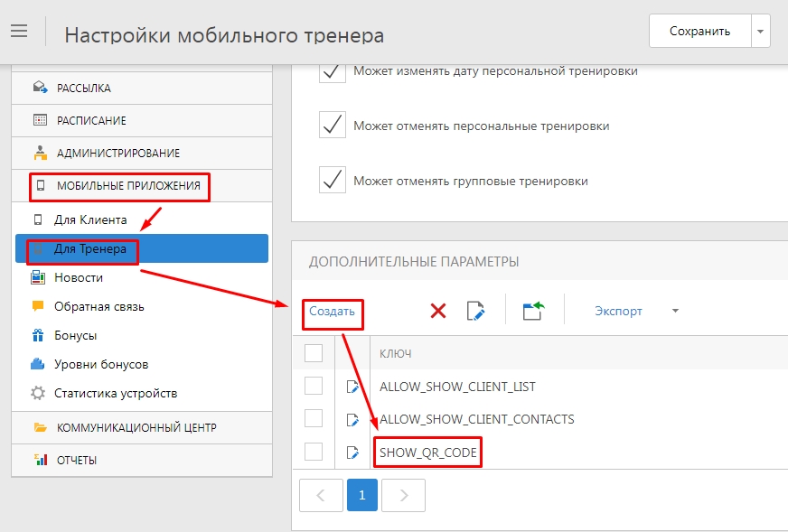Toggle Может отменять групповые тренировки checkbox

pyautogui.click(x=333, y=180)
